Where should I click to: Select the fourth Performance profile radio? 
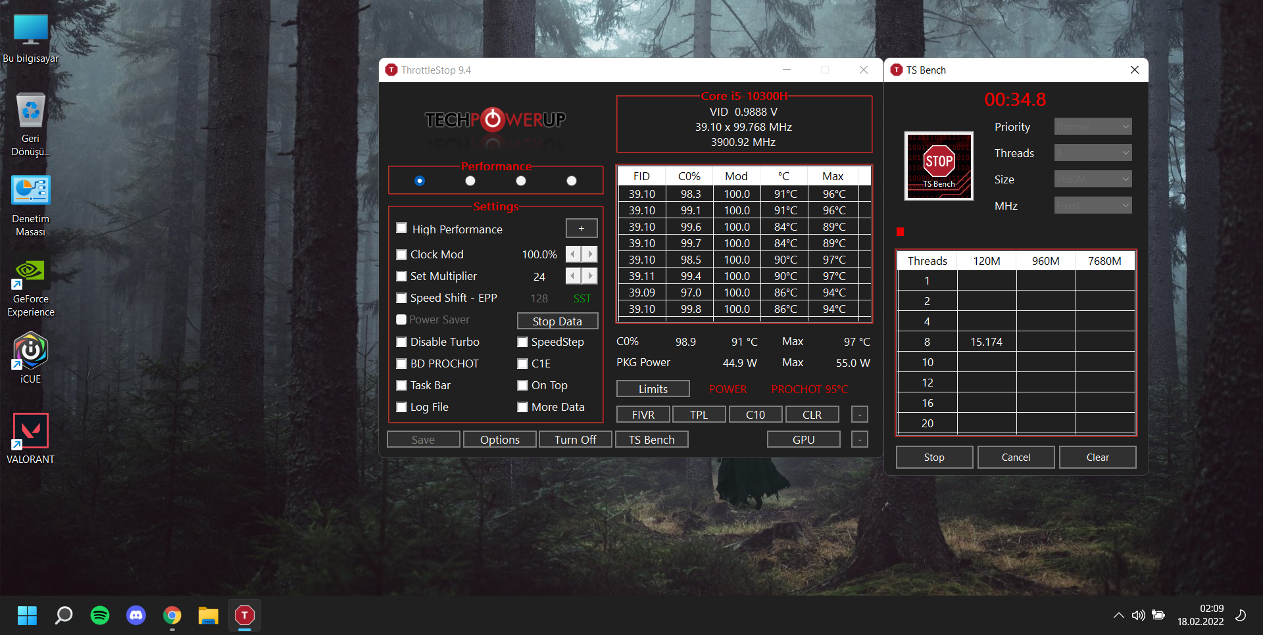572,181
